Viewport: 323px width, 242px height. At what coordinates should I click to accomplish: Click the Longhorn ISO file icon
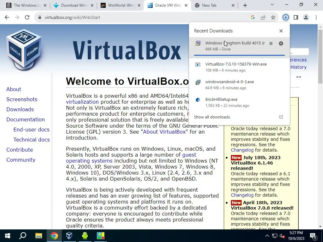coord(198,43)
